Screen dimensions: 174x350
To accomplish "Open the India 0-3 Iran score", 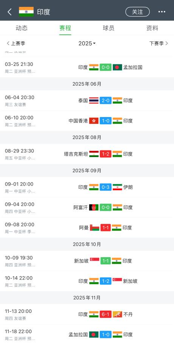I will [106, 187].
